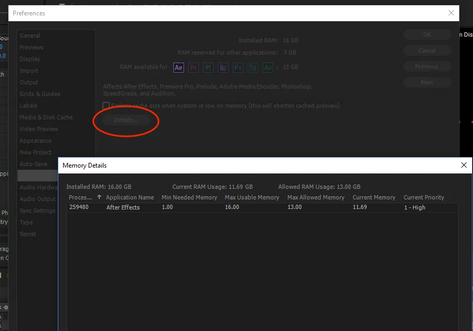Select Grids & Guides category
This screenshot has width=473, height=331.
point(40,94)
